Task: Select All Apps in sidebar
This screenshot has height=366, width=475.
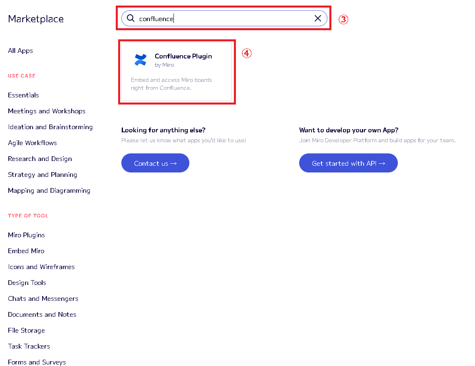Action: [x=20, y=50]
